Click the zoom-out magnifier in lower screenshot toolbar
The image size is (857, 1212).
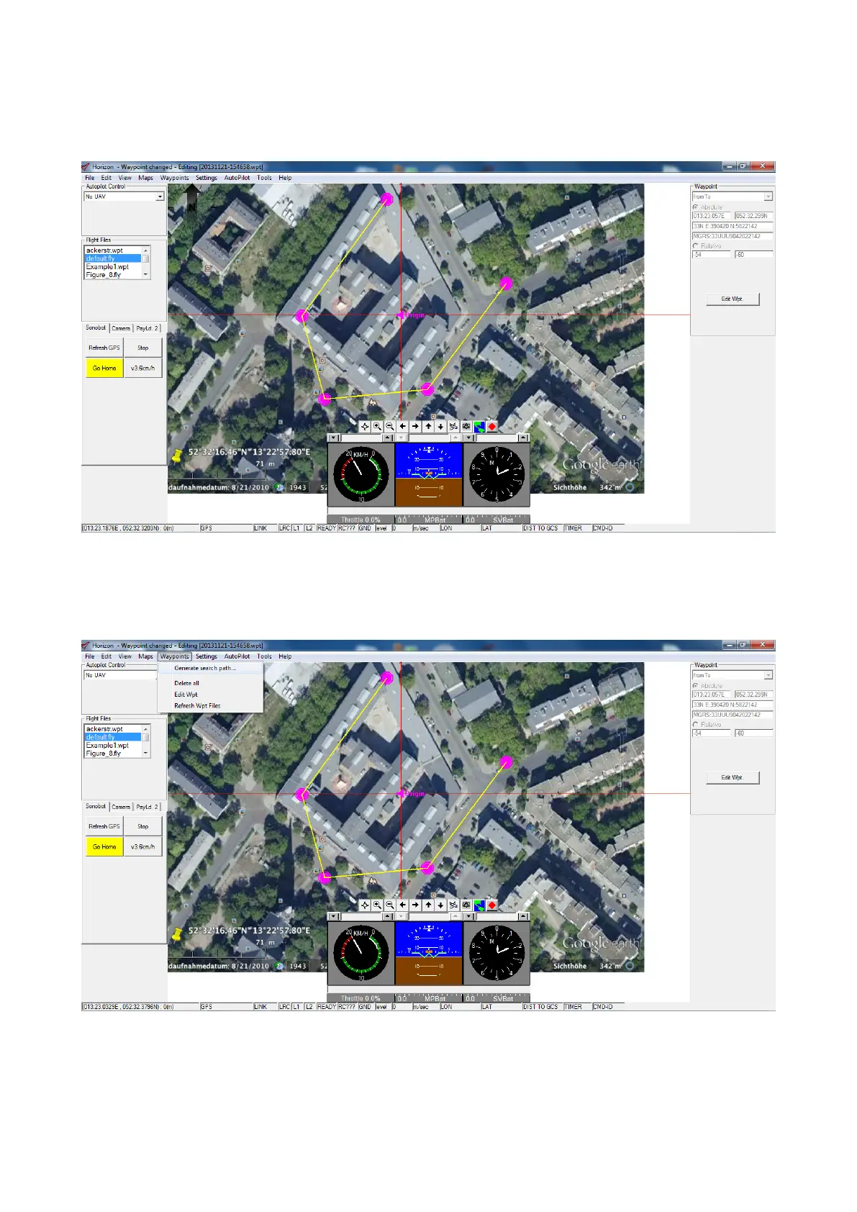click(390, 905)
